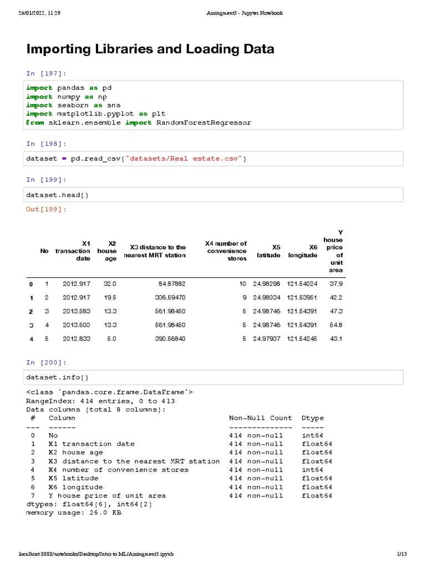Click the "<class 'pandas.core.frame.DataFrame'>" output line

(x=109, y=392)
